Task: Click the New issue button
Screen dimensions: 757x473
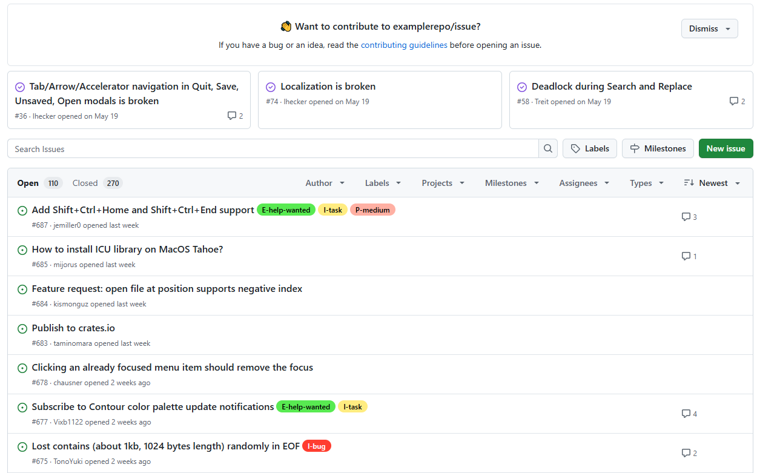Action: (726, 148)
